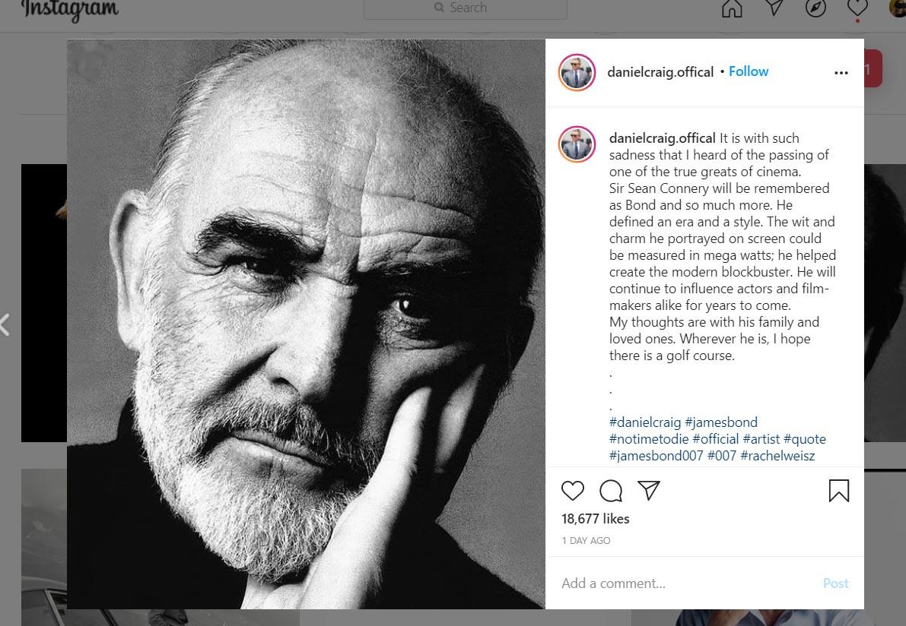The height and width of the screenshot is (626, 906).
Task: View the 18,677 likes list
Action: 595,519
